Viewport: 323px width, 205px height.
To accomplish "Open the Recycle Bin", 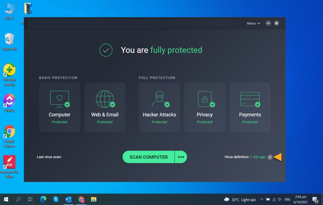I will pos(9,42).
